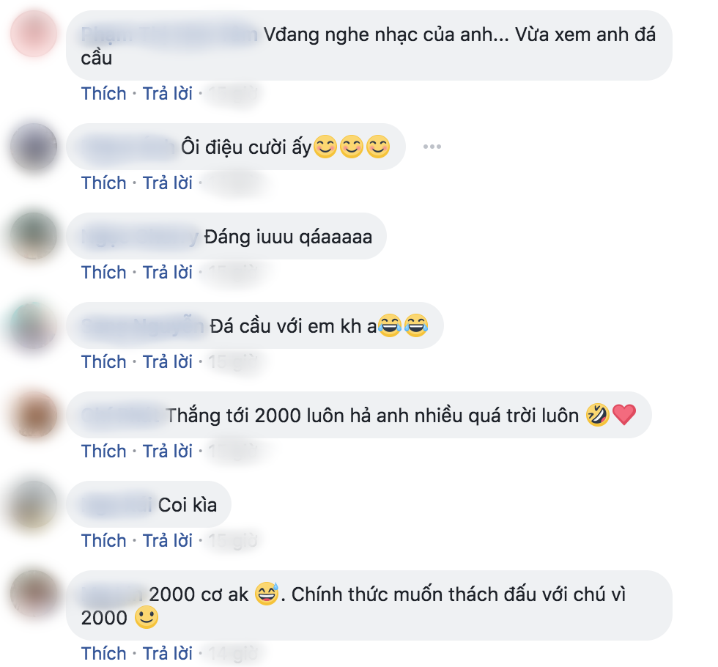Viewport: 718px width, 667px height.
Task: Open avatar next to 'Ôi điệu cười ấy' comment
Action: (34, 147)
